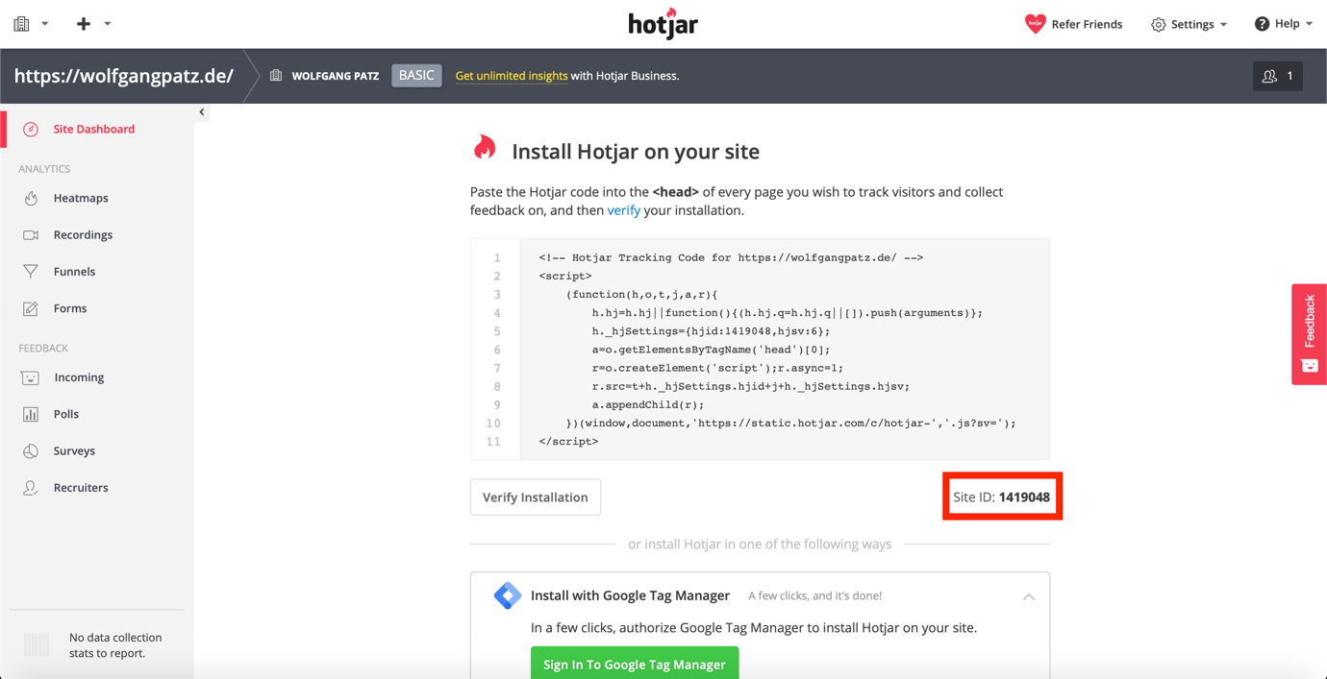Open Recordings from the sidebar
1327x679 pixels.
coord(83,235)
